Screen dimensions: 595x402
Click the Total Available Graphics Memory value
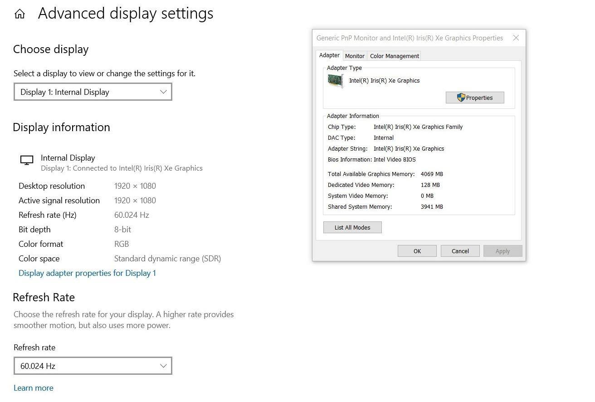click(x=432, y=174)
